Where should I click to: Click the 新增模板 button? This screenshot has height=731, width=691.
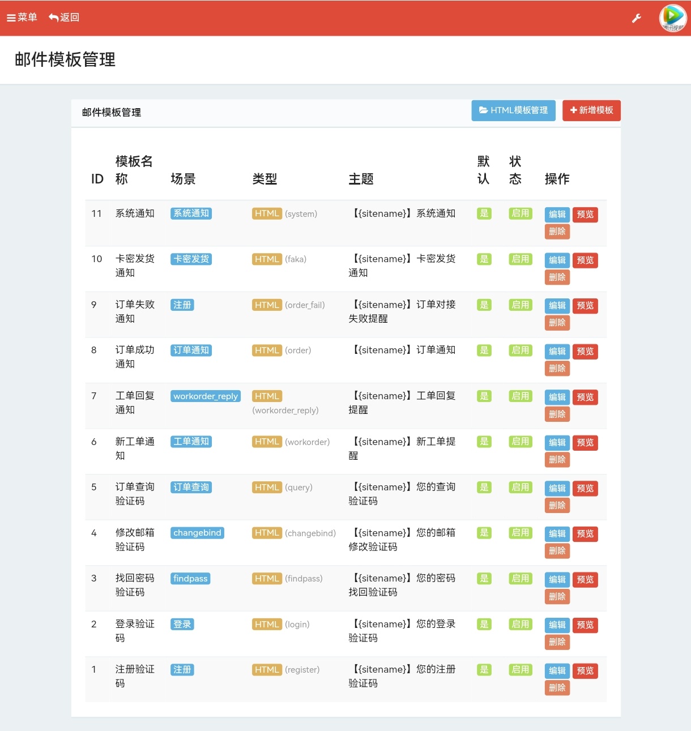591,110
